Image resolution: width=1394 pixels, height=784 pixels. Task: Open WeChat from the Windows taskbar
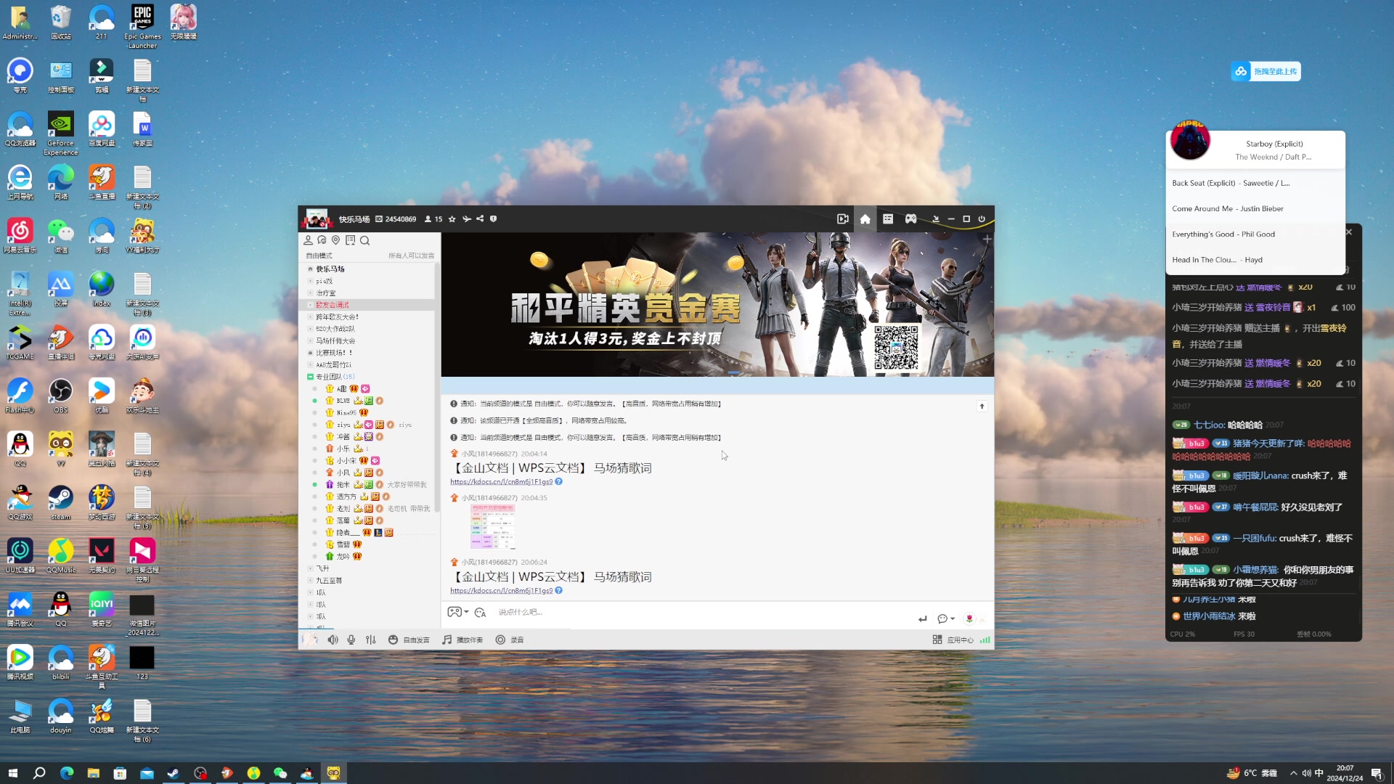tap(280, 773)
